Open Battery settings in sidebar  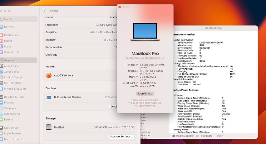(8, 119)
